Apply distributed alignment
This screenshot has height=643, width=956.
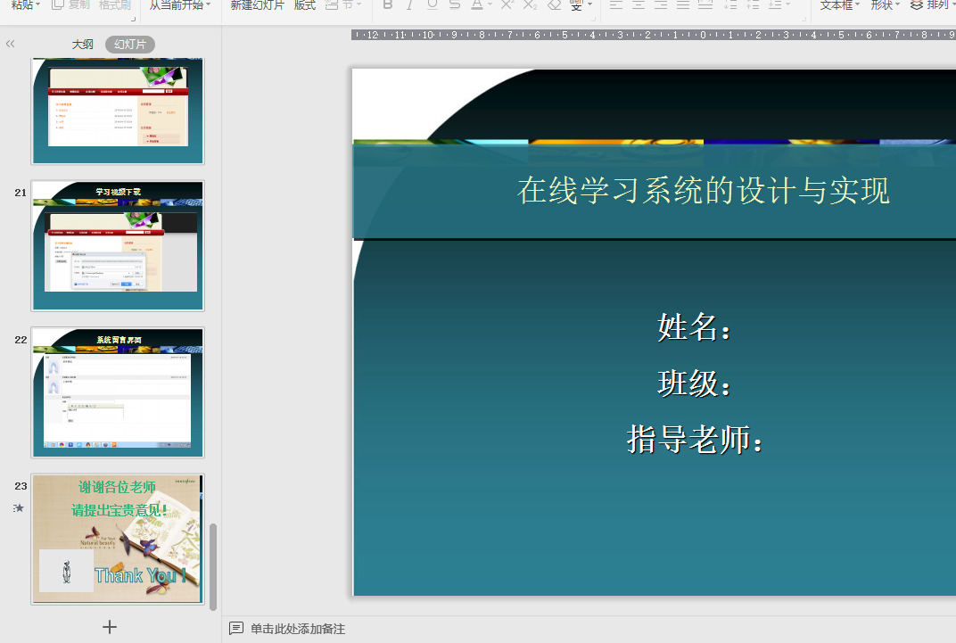[705, 4]
